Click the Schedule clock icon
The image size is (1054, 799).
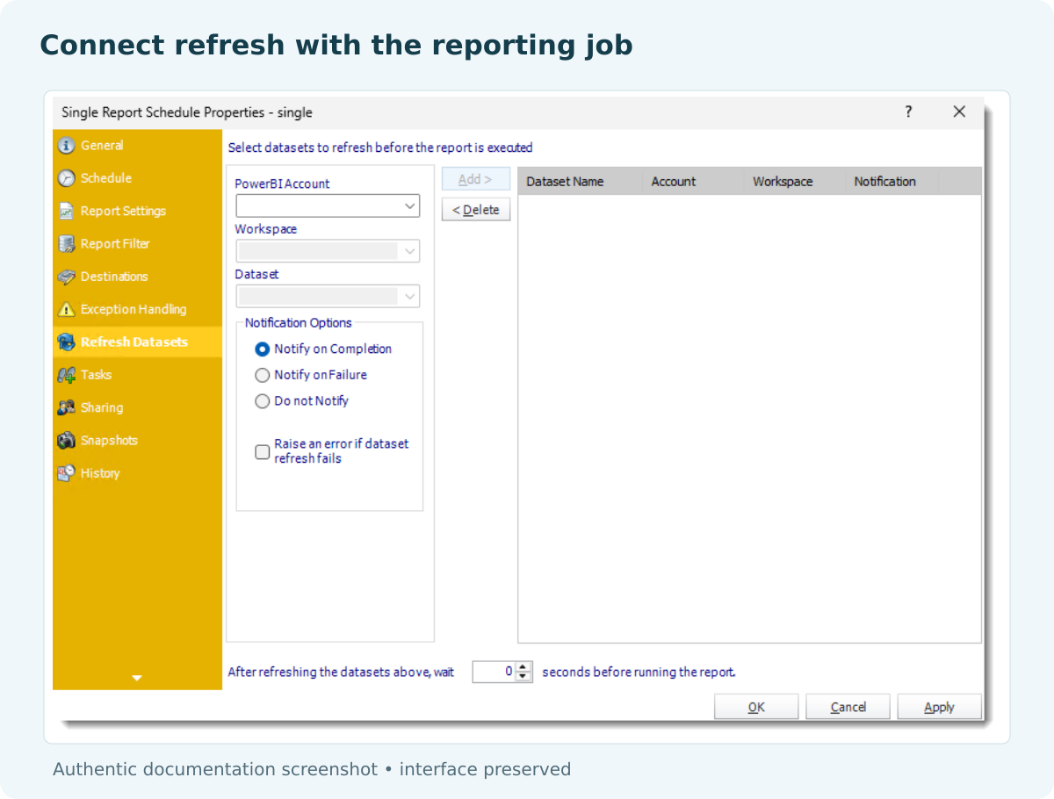pyautogui.click(x=66, y=178)
